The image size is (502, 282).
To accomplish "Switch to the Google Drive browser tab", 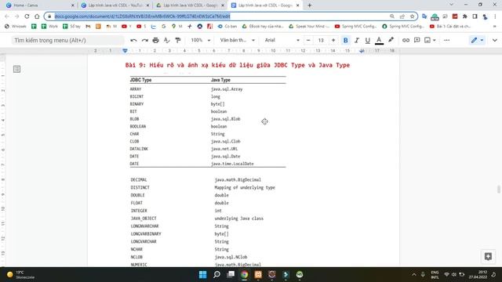I will [x=190, y=5].
